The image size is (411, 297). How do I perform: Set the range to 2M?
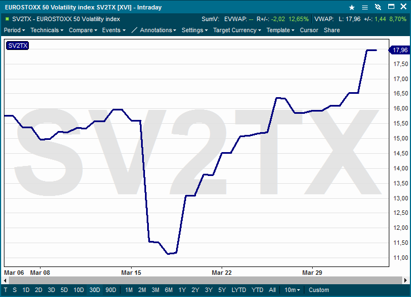[142, 290]
